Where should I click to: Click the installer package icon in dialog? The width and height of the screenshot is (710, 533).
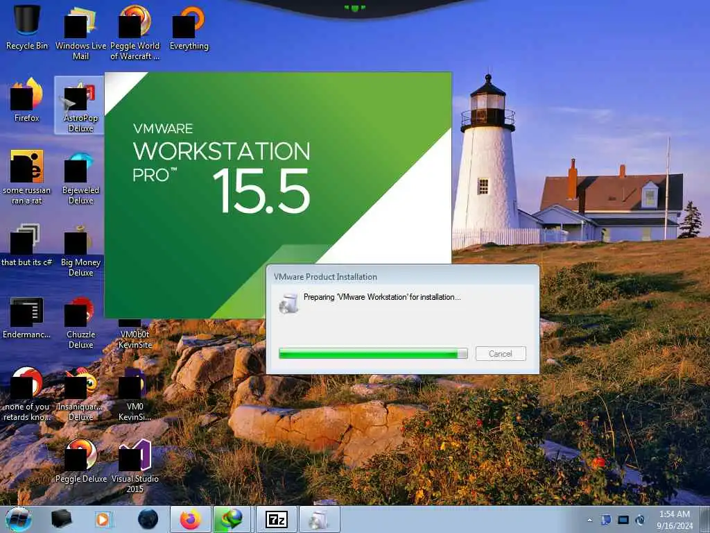pos(288,303)
